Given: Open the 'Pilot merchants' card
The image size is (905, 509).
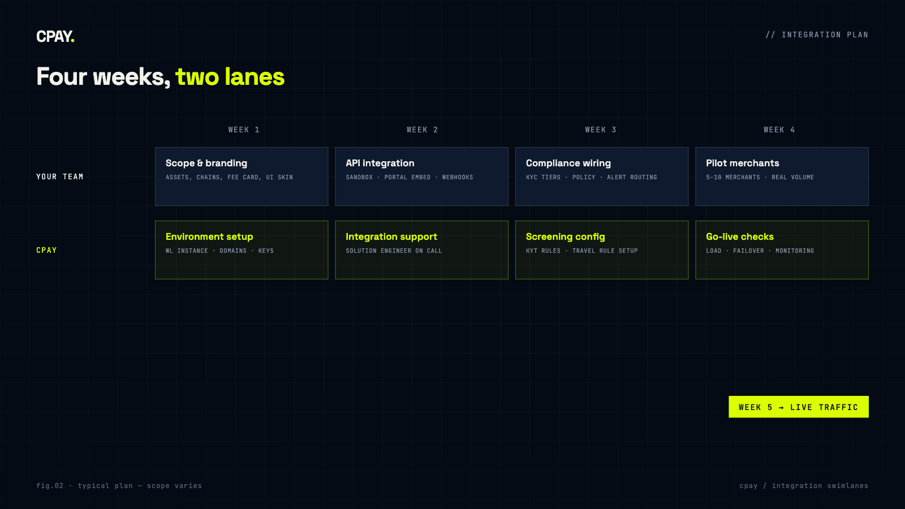Looking at the screenshot, I should point(782,176).
